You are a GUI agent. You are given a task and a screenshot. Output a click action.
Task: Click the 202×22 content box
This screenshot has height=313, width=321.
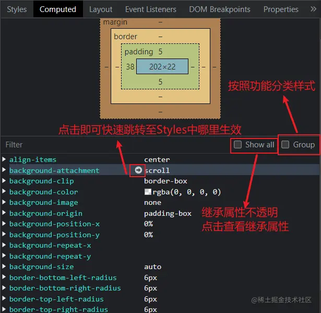pyautogui.click(x=162, y=66)
